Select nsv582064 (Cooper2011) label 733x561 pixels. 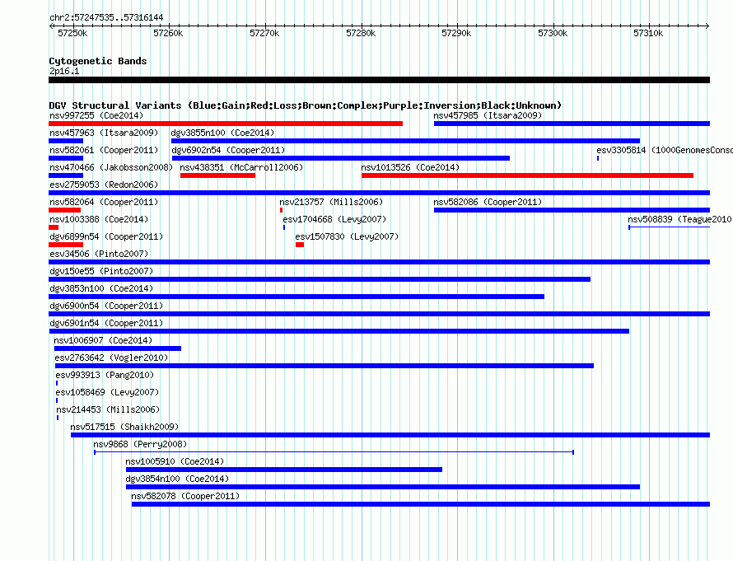[104, 202]
